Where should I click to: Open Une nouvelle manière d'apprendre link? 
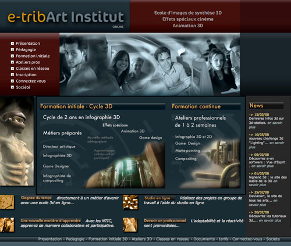pos(51,221)
